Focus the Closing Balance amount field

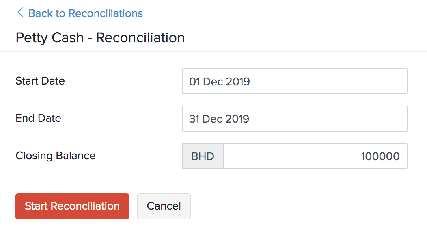[315, 156]
